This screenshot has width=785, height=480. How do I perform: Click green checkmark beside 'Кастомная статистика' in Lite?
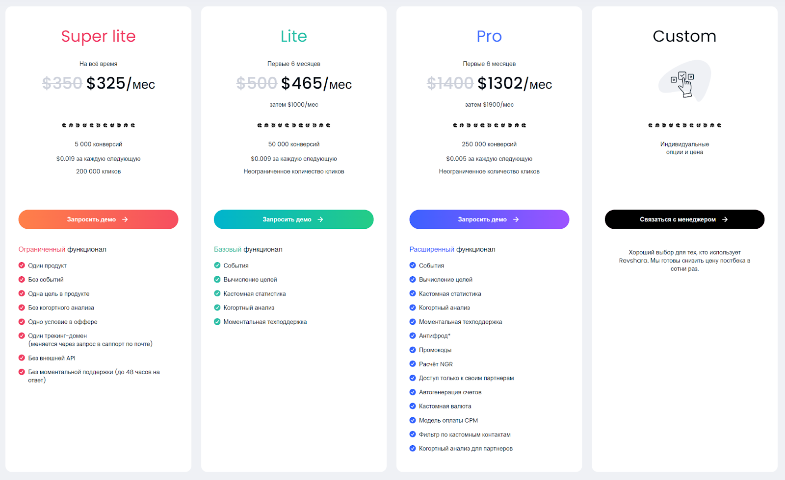tap(217, 293)
